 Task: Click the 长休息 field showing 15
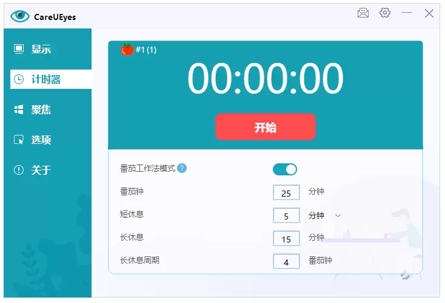tap(286, 238)
